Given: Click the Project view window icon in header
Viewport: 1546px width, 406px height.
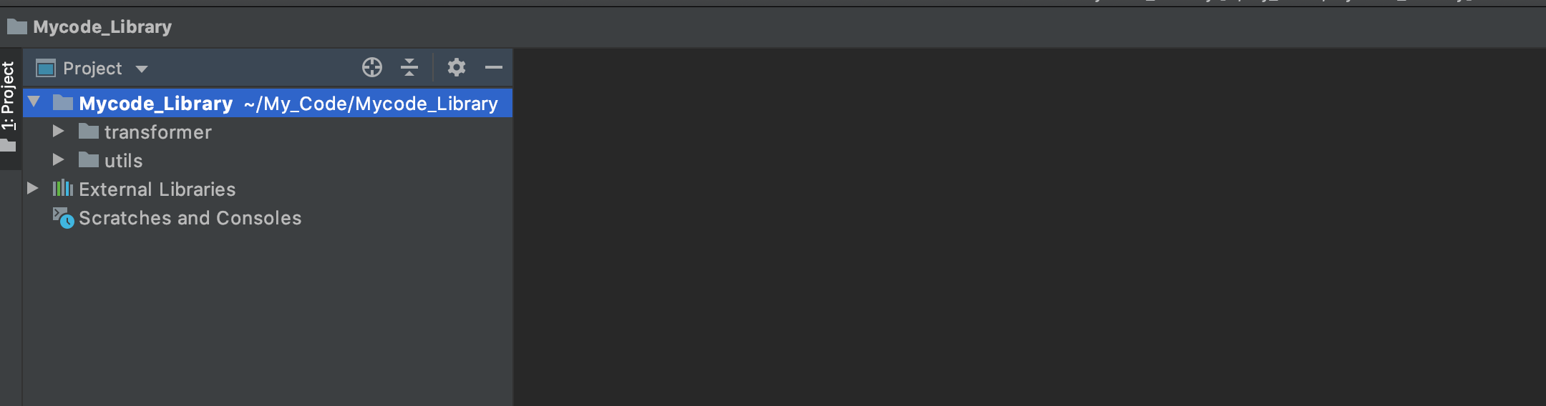Looking at the screenshot, I should click(46, 68).
